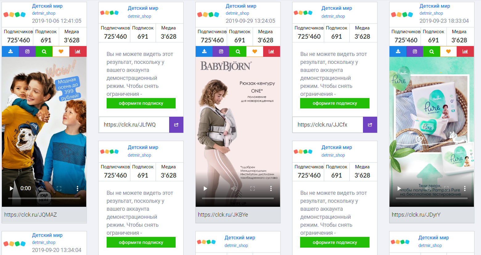The height and width of the screenshot is (255, 481).
Task: Click Detmir logo on the 2019-09-23 18:33:04 card
Action: click(x=402, y=14)
